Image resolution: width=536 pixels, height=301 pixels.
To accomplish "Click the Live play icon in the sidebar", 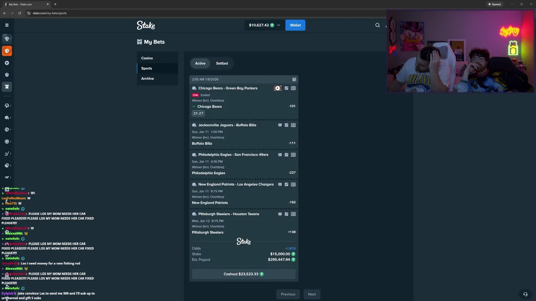I will [x=7, y=63].
